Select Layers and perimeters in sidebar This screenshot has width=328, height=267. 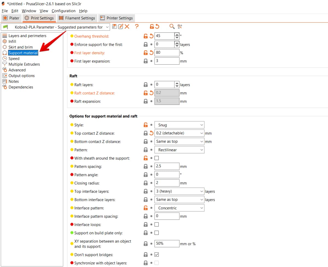point(27,36)
